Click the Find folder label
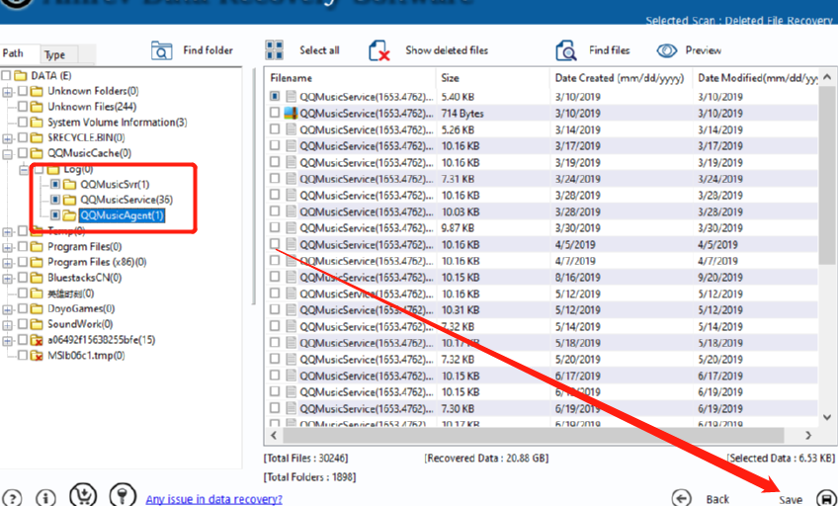Image resolution: width=838 pixels, height=506 pixels. (208, 50)
